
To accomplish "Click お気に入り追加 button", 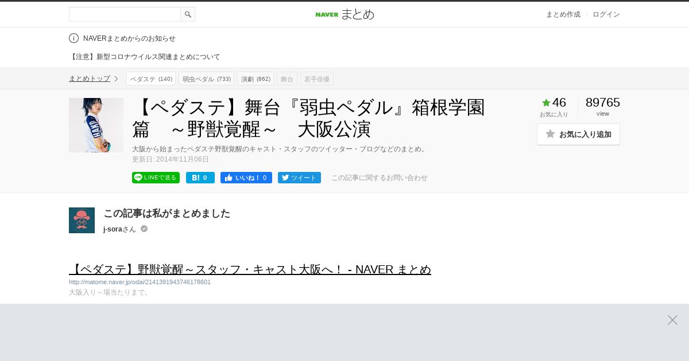I will pos(578,134).
